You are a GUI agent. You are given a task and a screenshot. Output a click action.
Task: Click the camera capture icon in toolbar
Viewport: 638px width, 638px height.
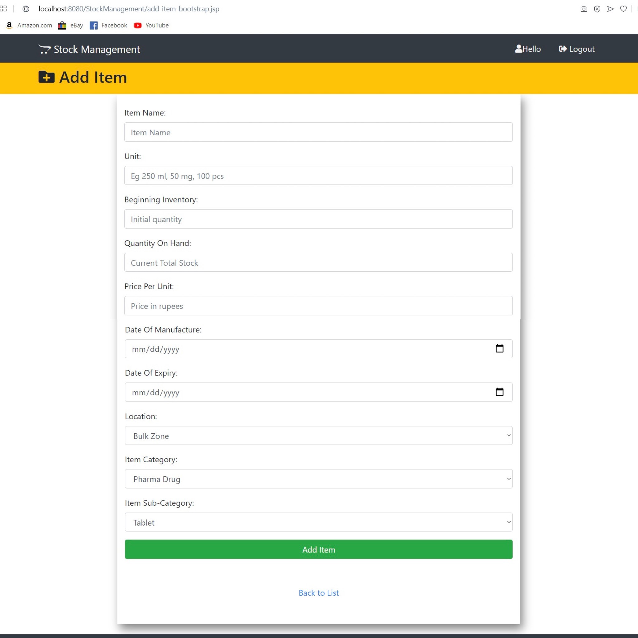coord(583,9)
